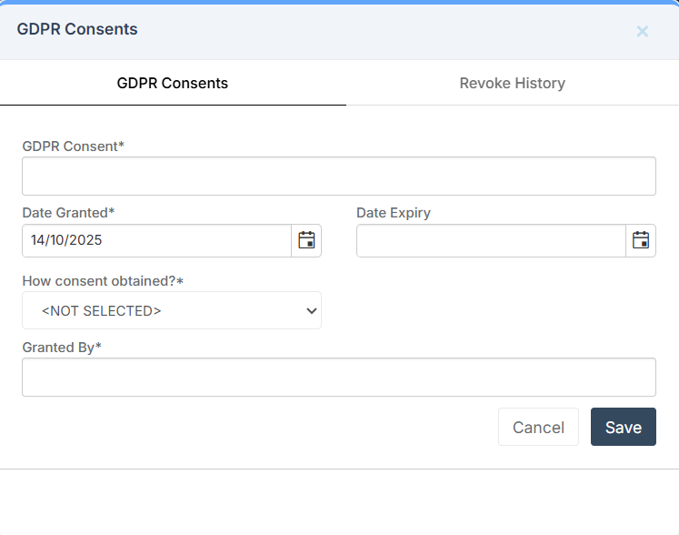Click the Granted By* label
The image size is (679, 535).
(61, 347)
